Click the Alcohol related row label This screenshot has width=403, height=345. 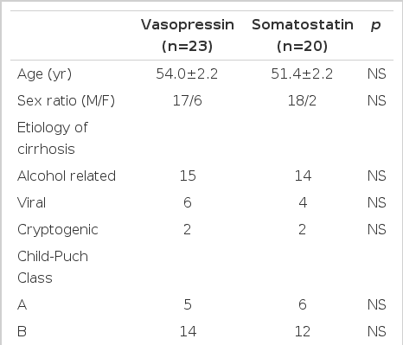[x=67, y=176]
